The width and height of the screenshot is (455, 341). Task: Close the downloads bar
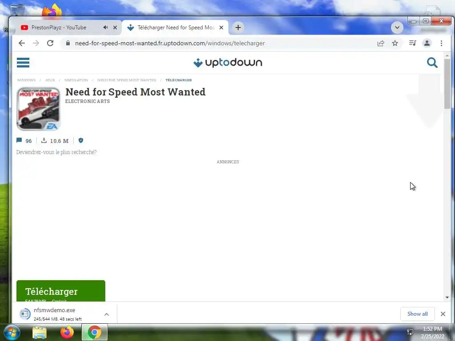[443, 314]
